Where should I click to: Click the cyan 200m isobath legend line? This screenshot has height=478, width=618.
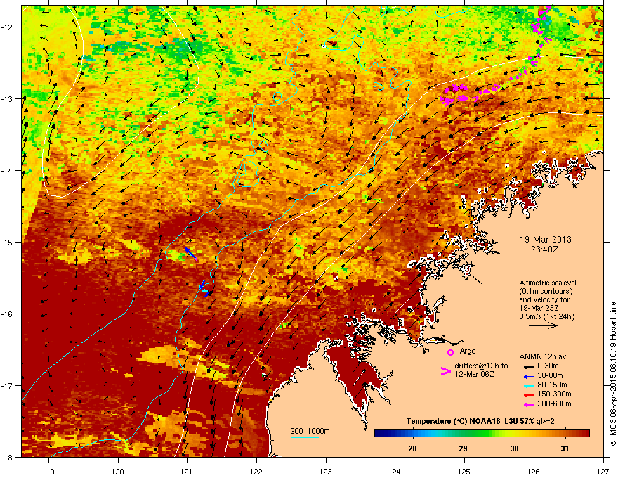tap(305, 437)
